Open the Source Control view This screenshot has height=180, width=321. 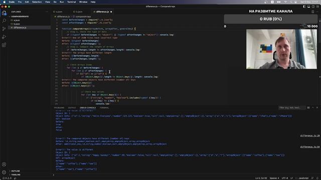4,29
